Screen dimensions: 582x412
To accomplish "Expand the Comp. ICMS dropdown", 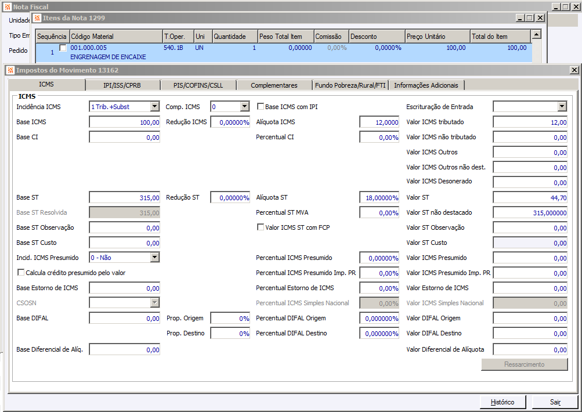I will (244, 107).
